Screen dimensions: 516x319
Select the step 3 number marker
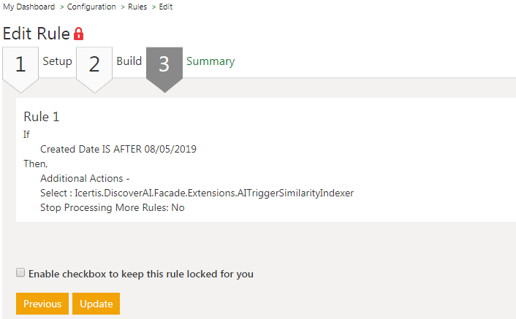coord(164,65)
